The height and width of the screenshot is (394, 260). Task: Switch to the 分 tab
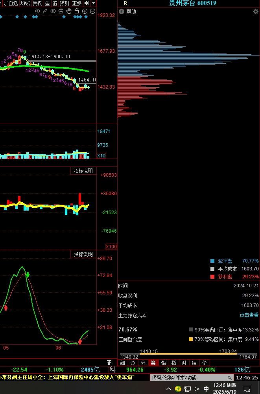(x=143, y=363)
